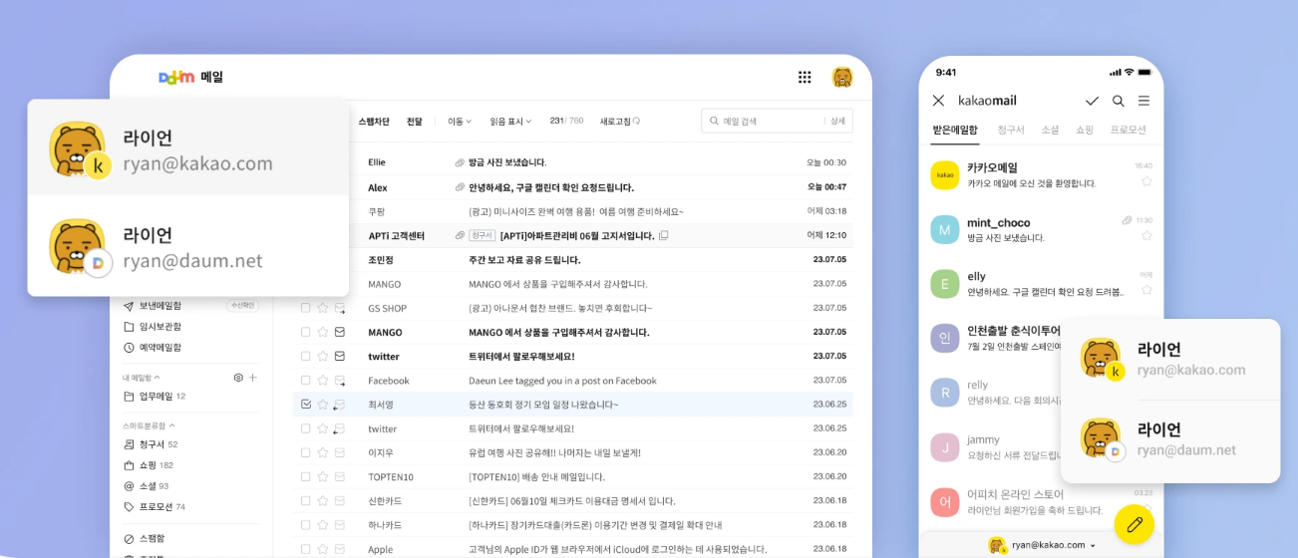
Task: Open the 스팸함 spam folder
Action: 145,539
